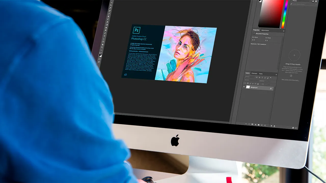Click New Library from Document link
The height and width of the screenshot is (183, 326).
[x=290, y=80]
